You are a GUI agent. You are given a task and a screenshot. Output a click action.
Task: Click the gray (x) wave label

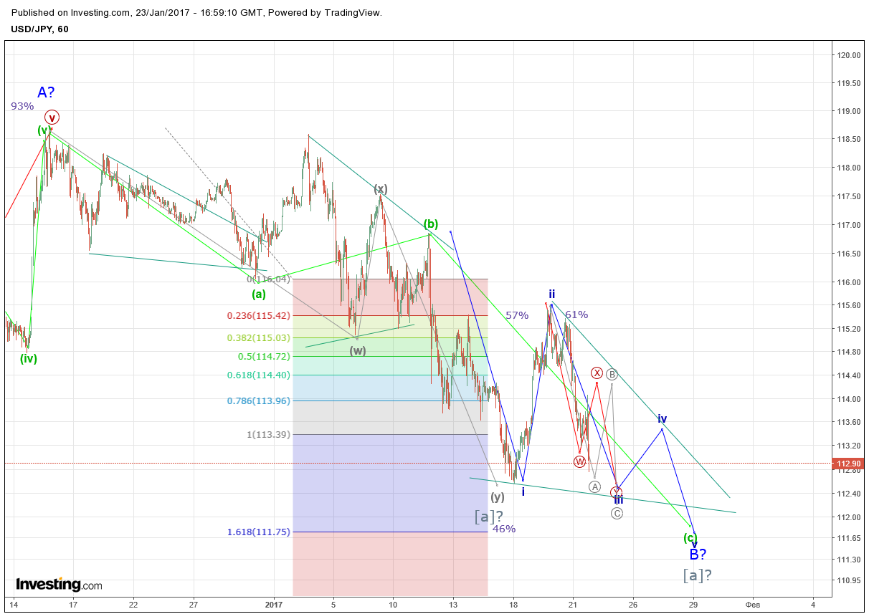[x=380, y=189]
